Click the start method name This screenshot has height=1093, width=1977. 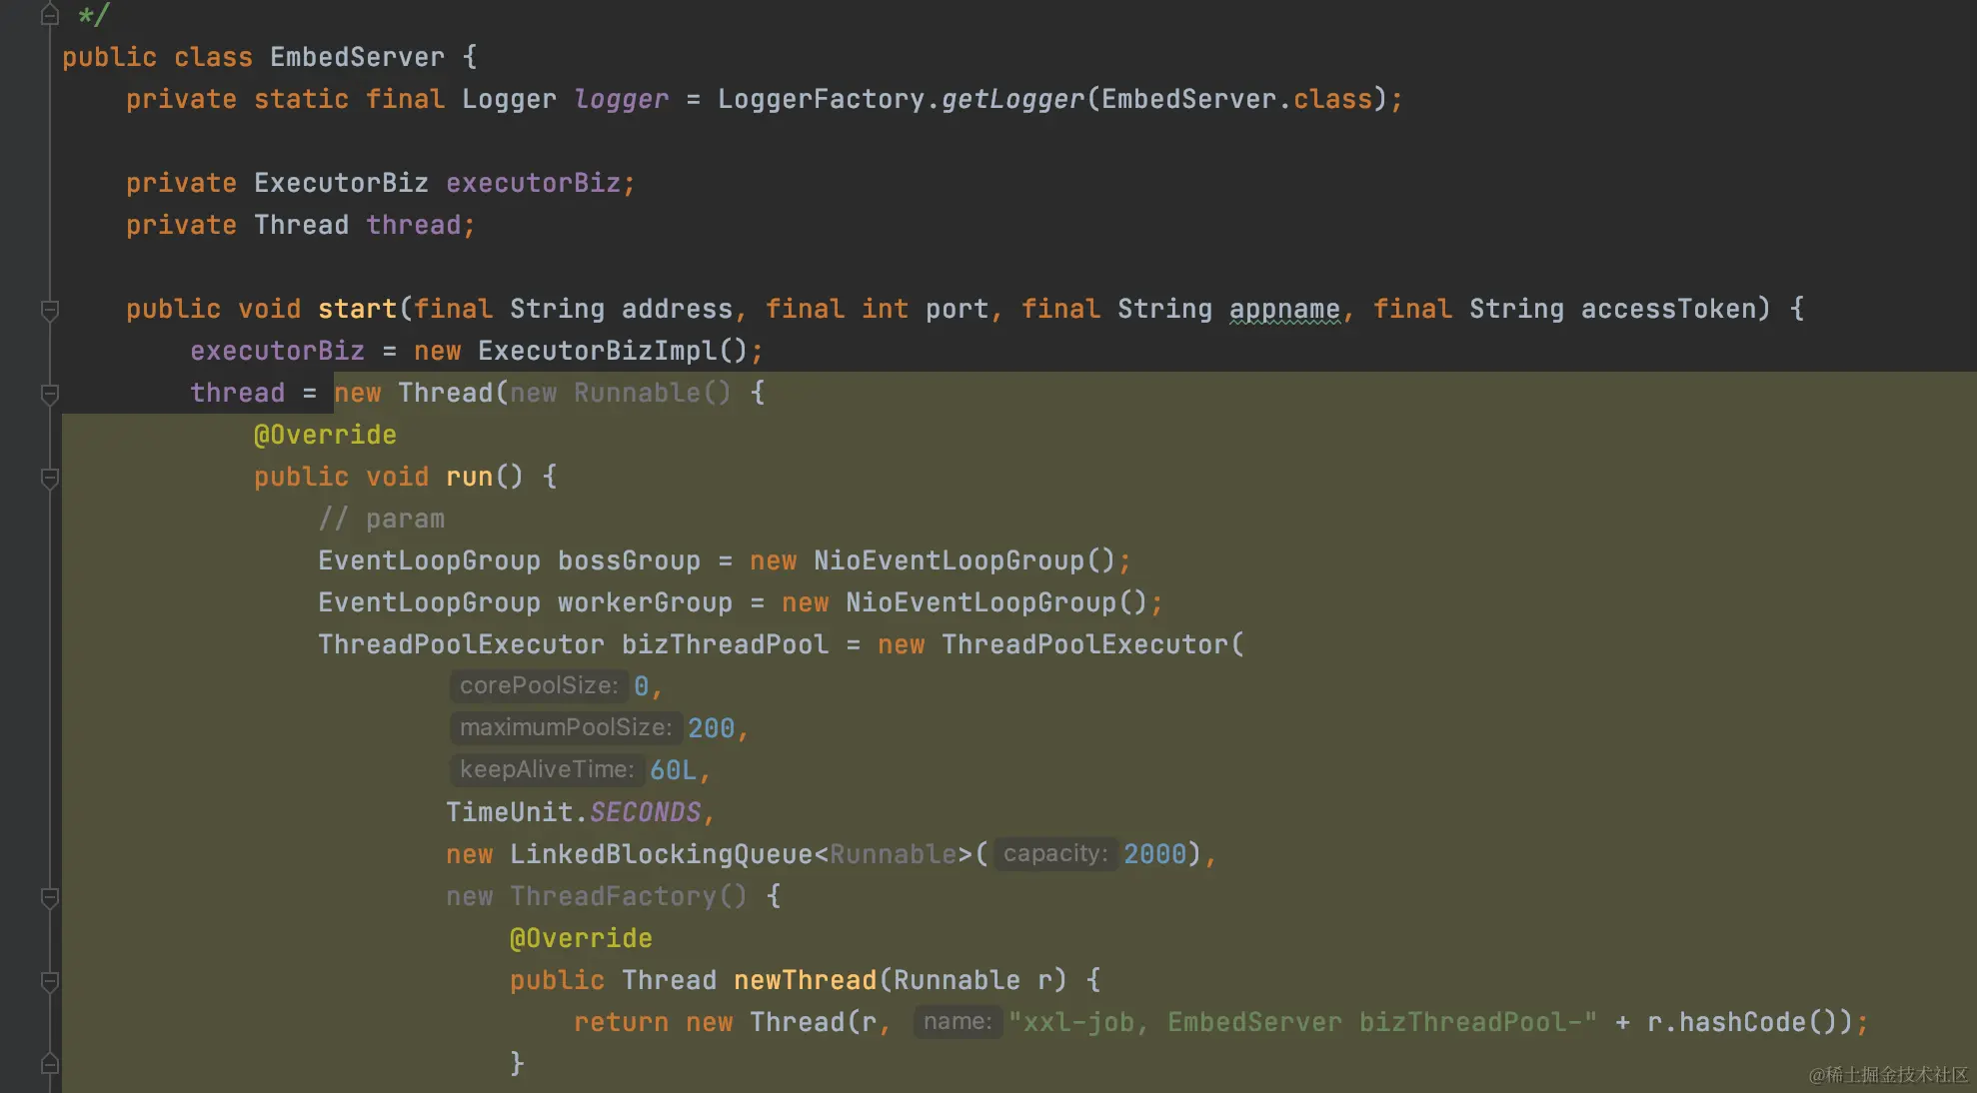[x=357, y=309]
